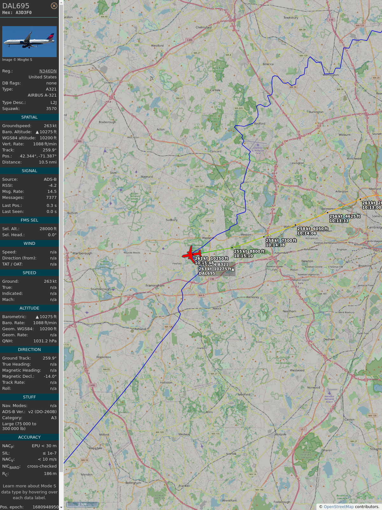Image resolution: width=382 pixels, height=510 pixels.
Task: Close the DAL695 aircraft info panel
Action: 54,6
